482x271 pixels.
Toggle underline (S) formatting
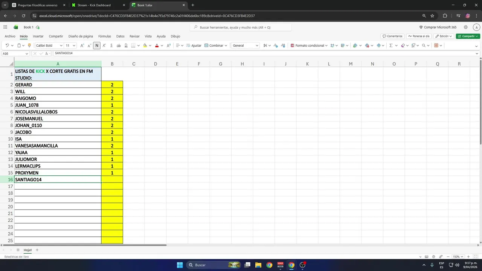point(111,46)
